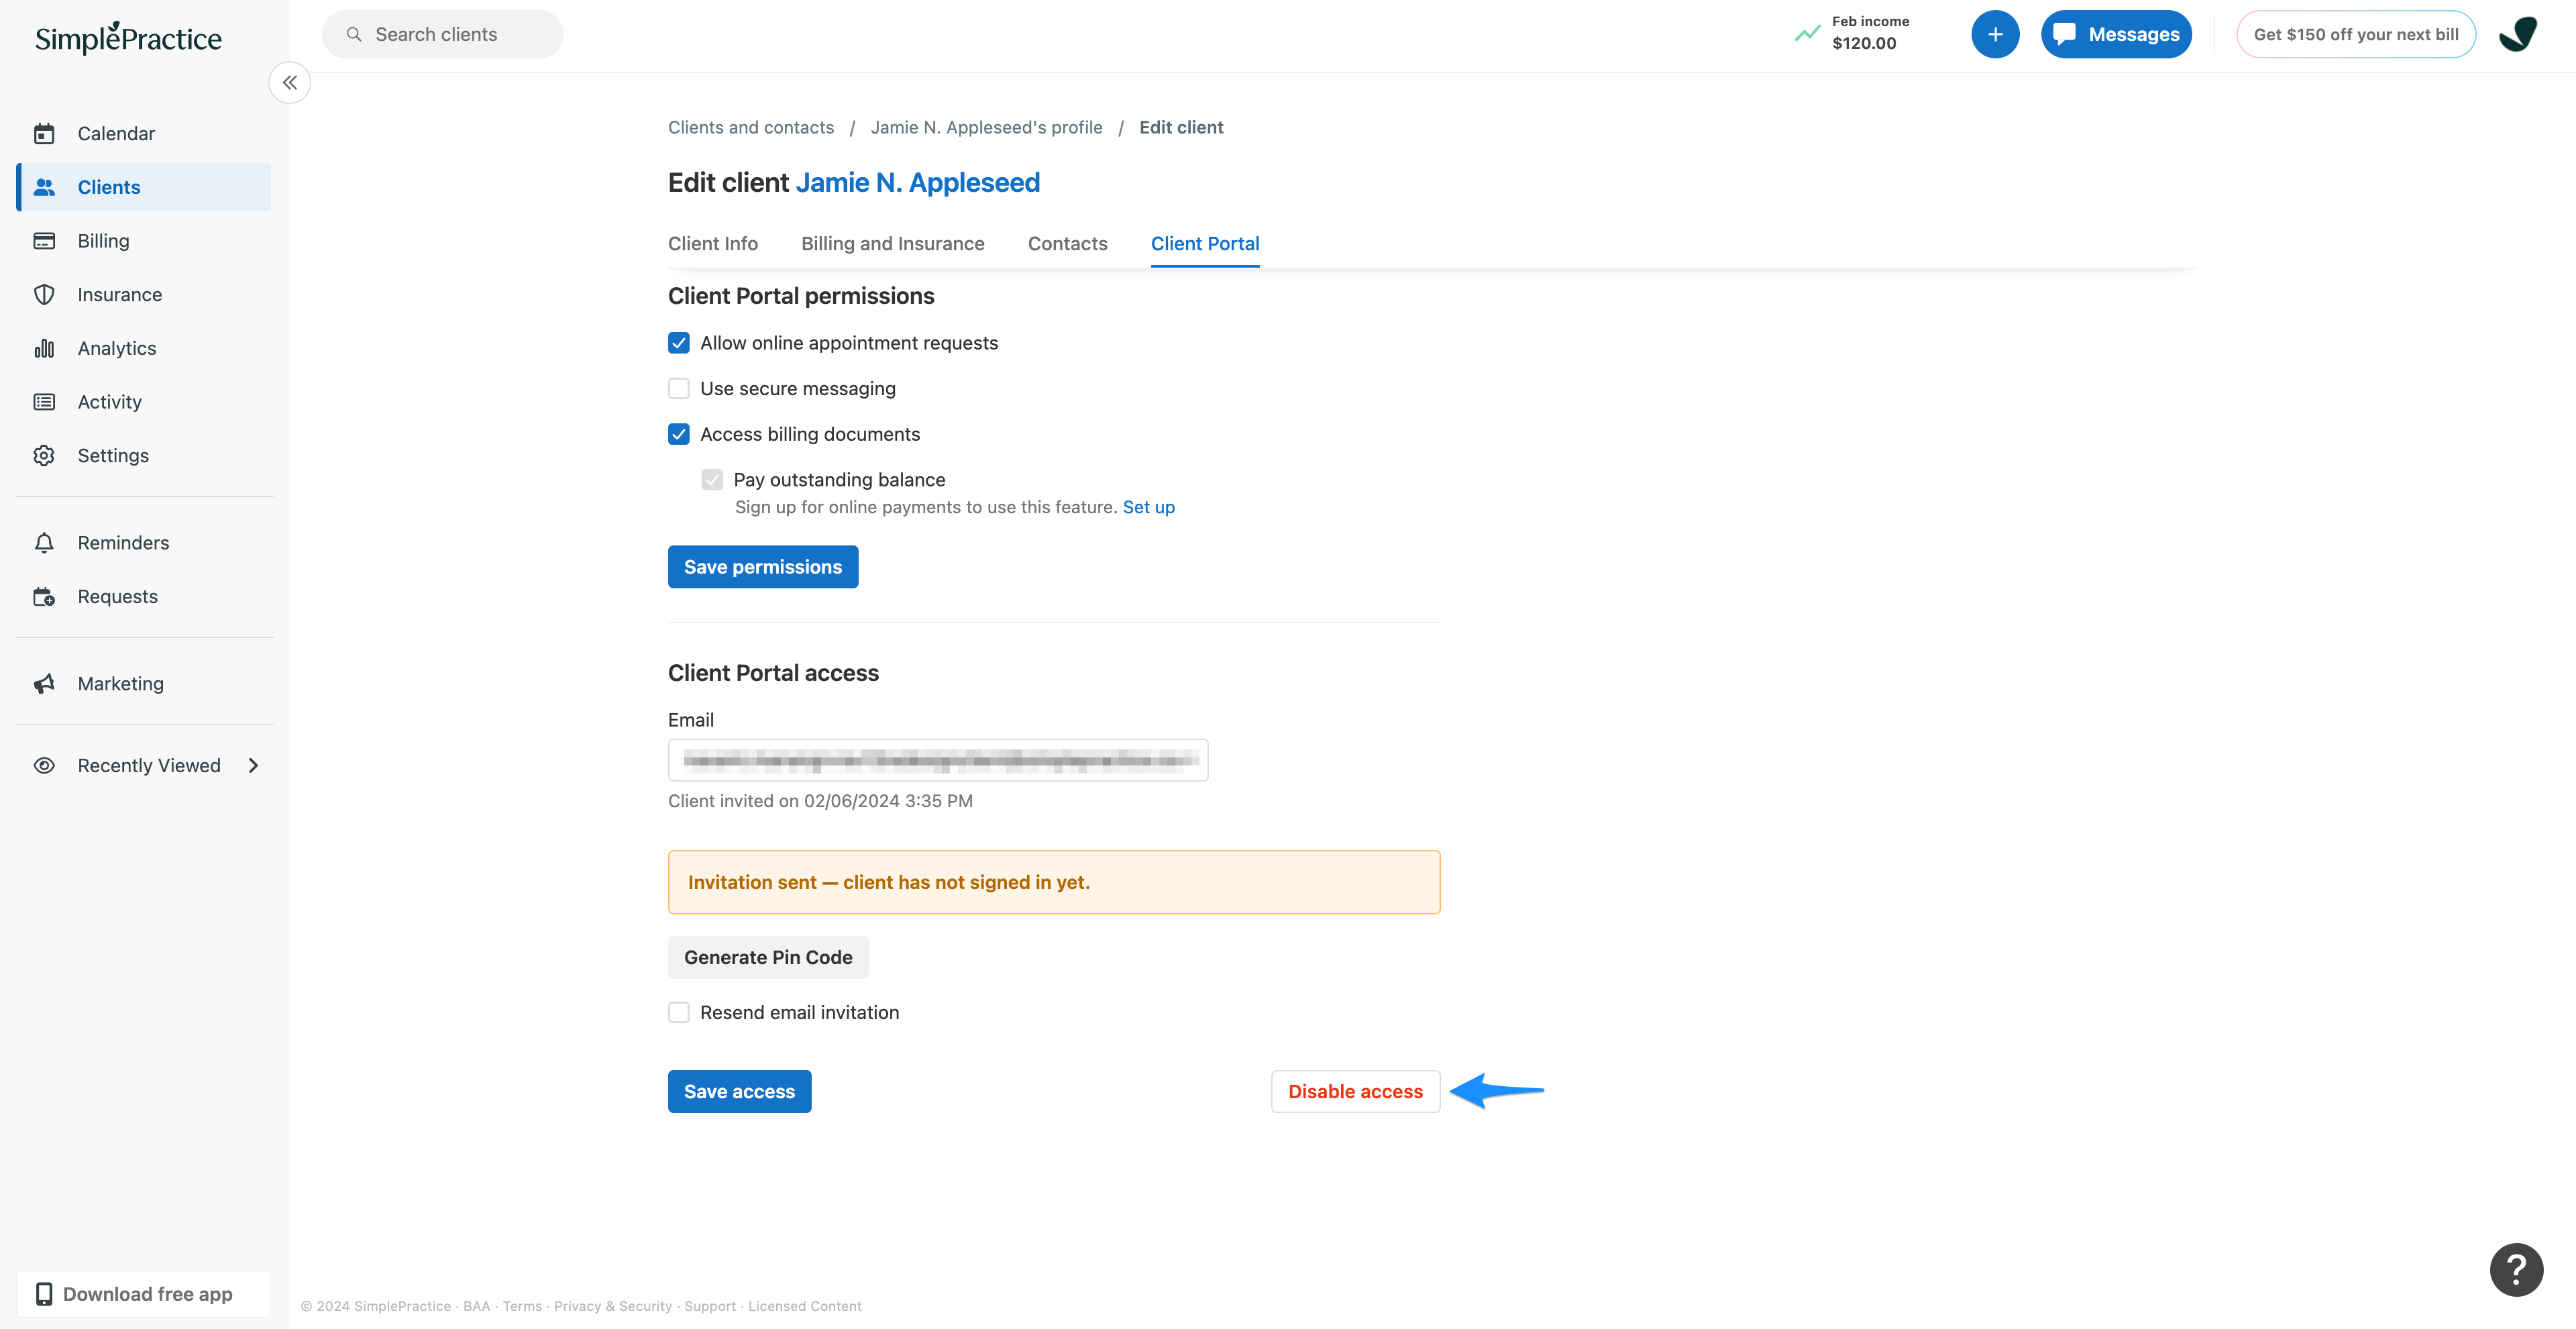Open the Marketing section
The image size is (2576, 1329).
click(x=120, y=683)
